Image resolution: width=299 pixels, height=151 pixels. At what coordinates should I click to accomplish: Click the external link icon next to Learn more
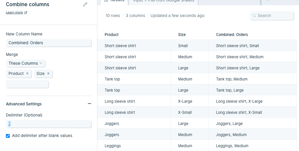26,13
